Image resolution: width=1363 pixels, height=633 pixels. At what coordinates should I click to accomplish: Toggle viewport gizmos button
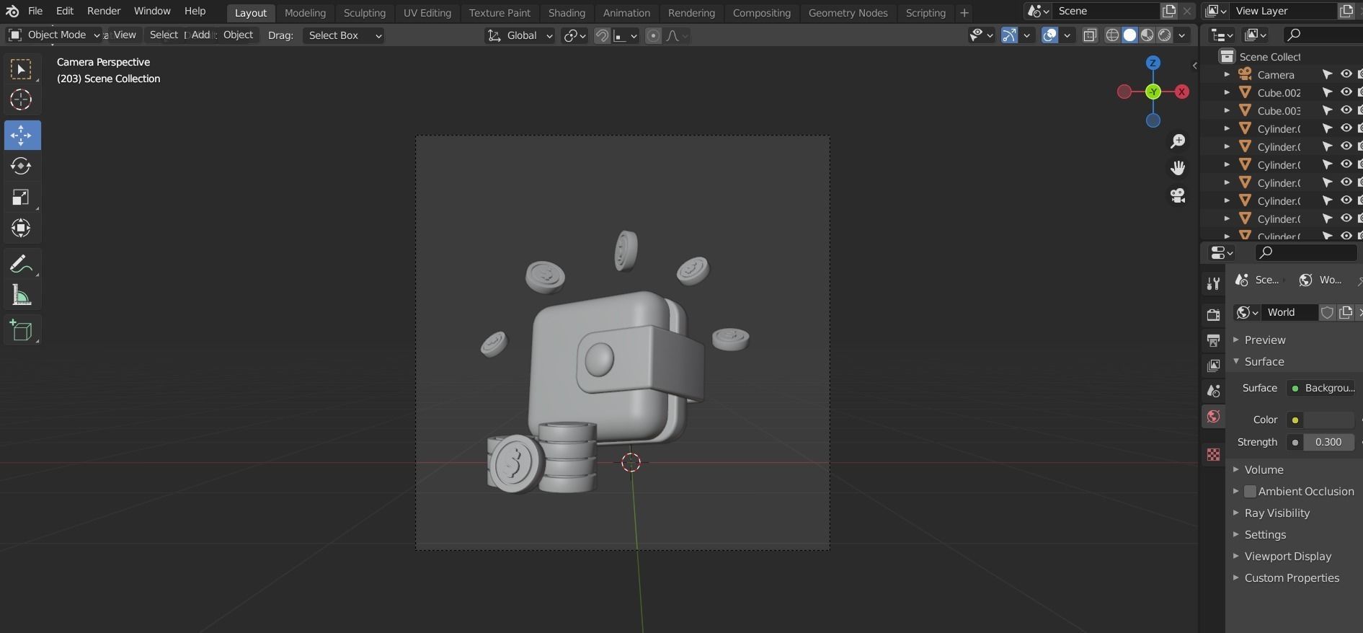click(x=1009, y=35)
